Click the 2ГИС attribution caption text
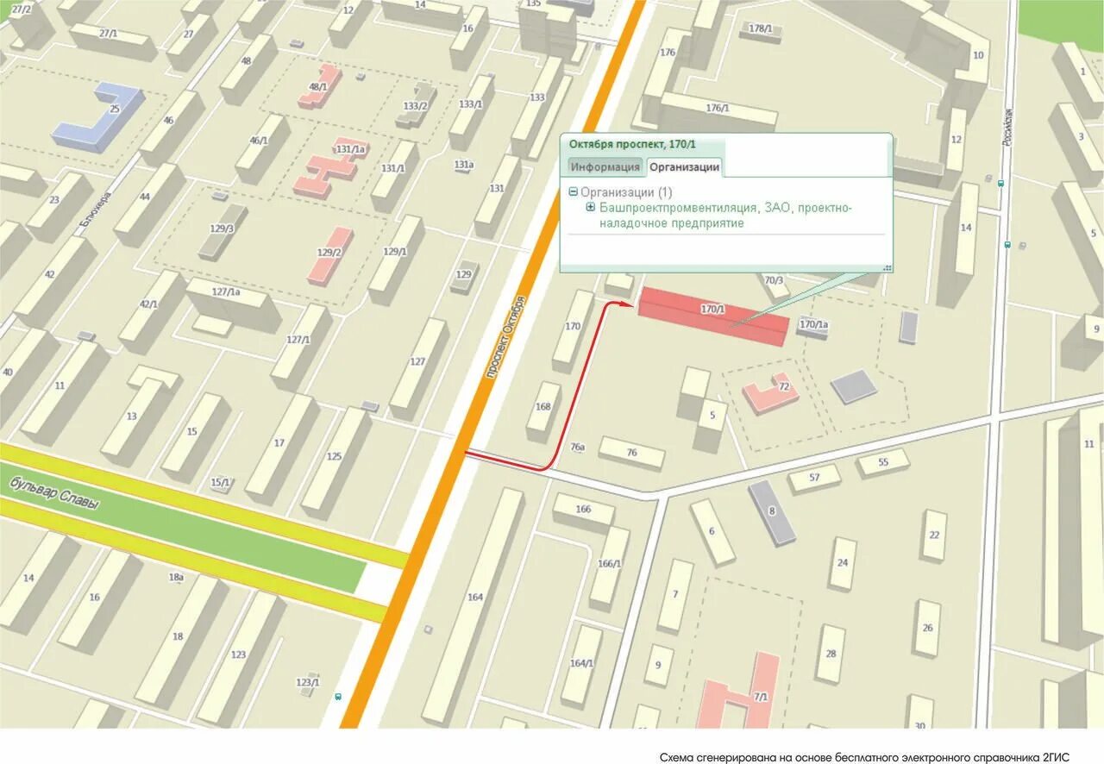The width and height of the screenshot is (1104, 764). 864,757
